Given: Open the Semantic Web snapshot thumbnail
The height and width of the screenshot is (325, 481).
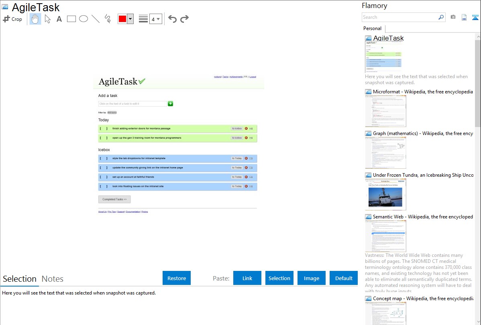Looking at the screenshot, I should 385,236.
